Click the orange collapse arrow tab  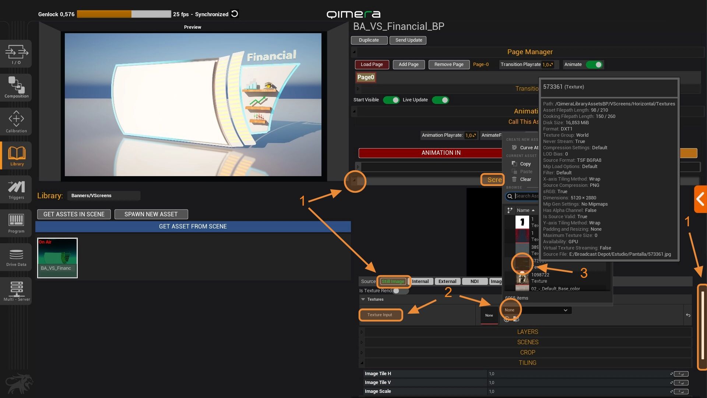(700, 199)
